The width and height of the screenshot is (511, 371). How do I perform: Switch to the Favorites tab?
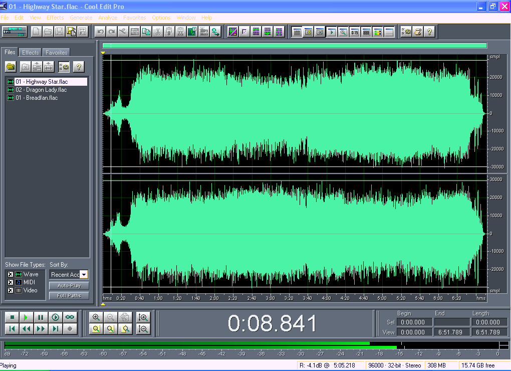pos(57,53)
